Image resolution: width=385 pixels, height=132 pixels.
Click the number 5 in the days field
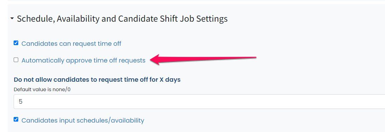tap(20, 102)
